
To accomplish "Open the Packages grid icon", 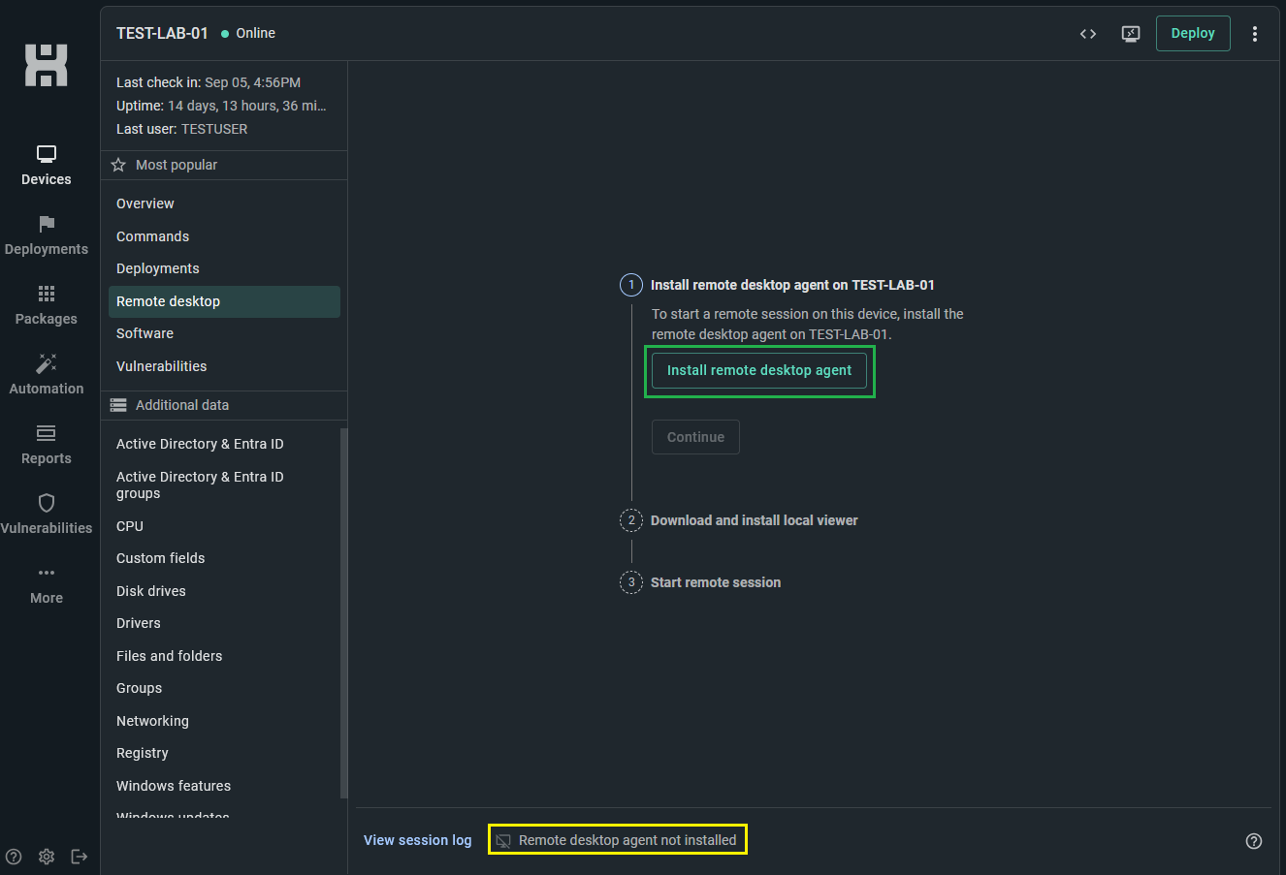I will pyautogui.click(x=47, y=294).
